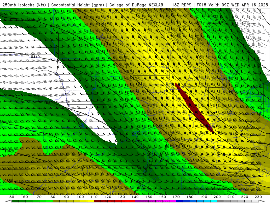This screenshot has width=270, height=203.
Task: Click the 10500 height contour label
Action: click(x=49, y=103)
